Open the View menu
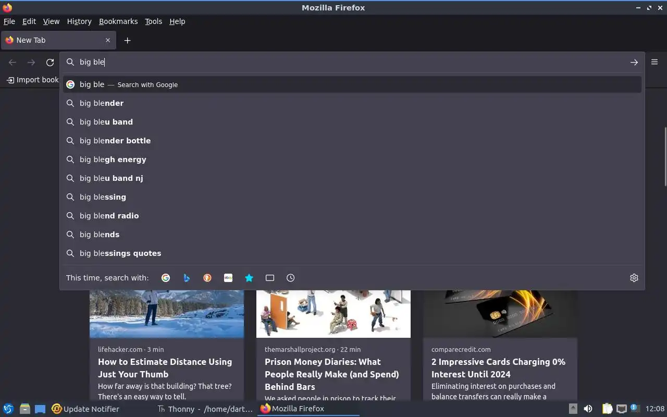667x417 pixels. point(51,21)
